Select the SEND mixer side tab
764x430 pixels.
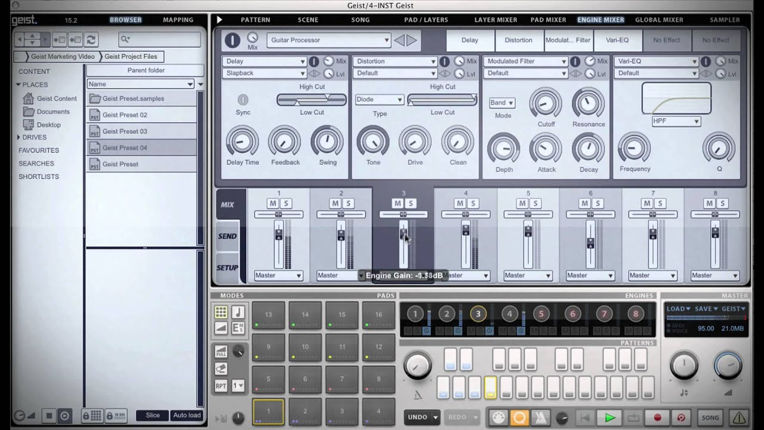click(x=227, y=236)
